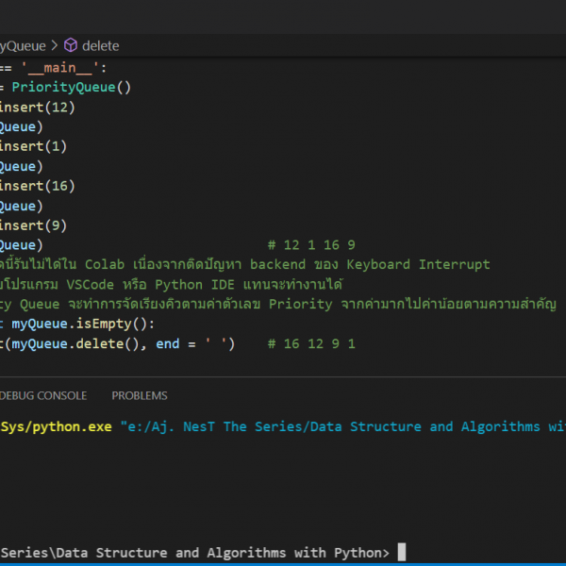This screenshot has width=566, height=566.
Task: Place cursor on the insert(12) line
Action: (x=38, y=108)
